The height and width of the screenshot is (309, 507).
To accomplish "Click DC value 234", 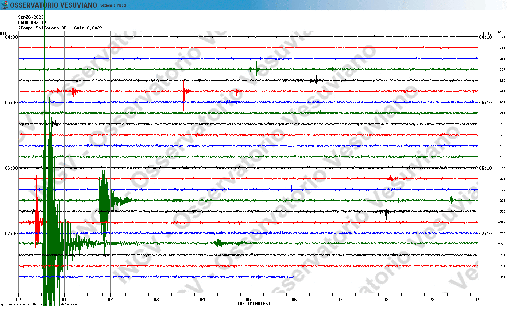I will [x=503, y=266].
